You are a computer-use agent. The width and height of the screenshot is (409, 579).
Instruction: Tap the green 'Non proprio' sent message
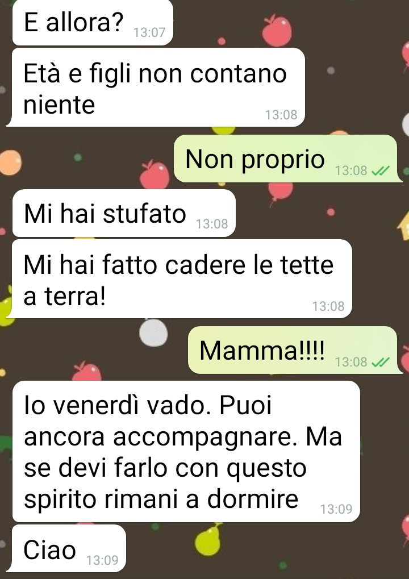point(287,159)
